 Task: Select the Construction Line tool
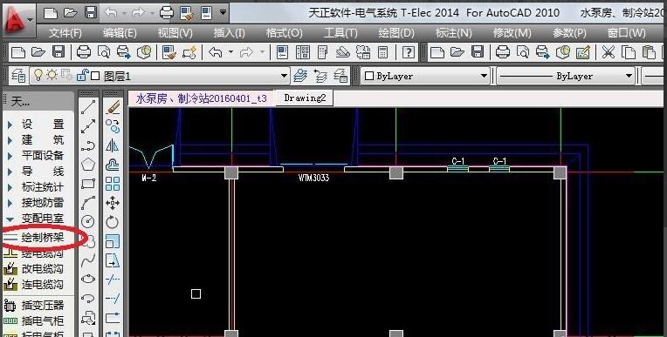[x=88, y=126]
